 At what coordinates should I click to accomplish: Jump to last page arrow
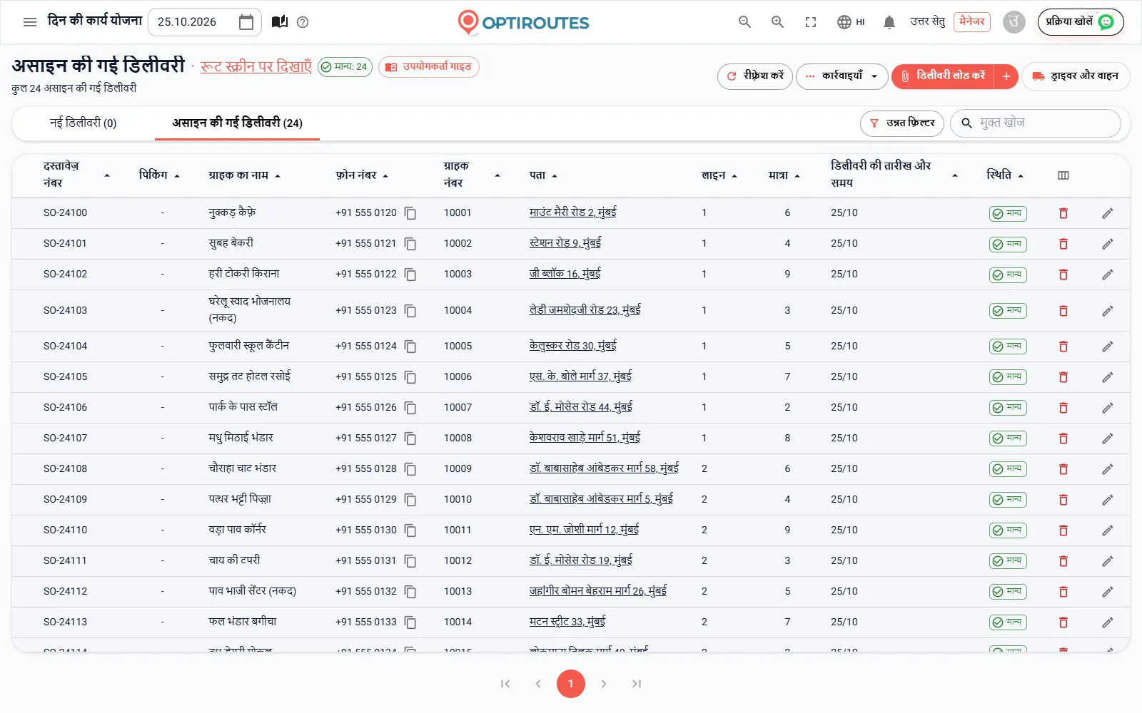coord(637,684)
